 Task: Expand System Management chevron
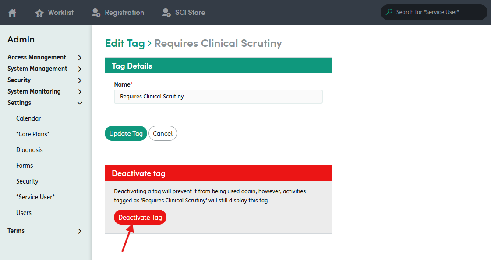80,69
